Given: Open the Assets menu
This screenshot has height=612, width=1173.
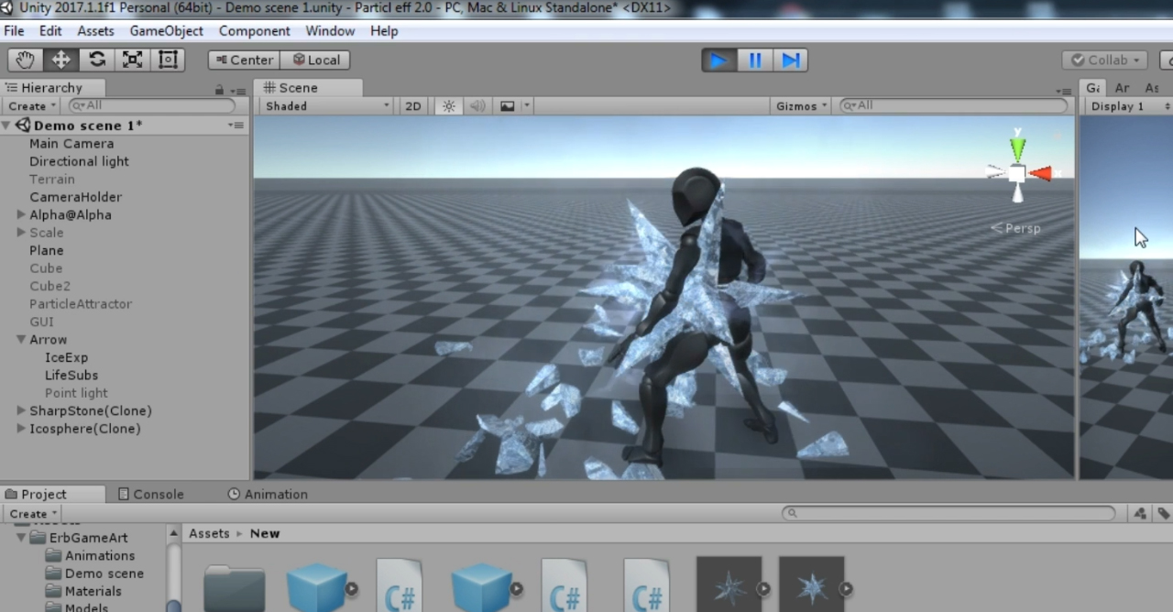Looking at the screenshot, I should 95,30.
